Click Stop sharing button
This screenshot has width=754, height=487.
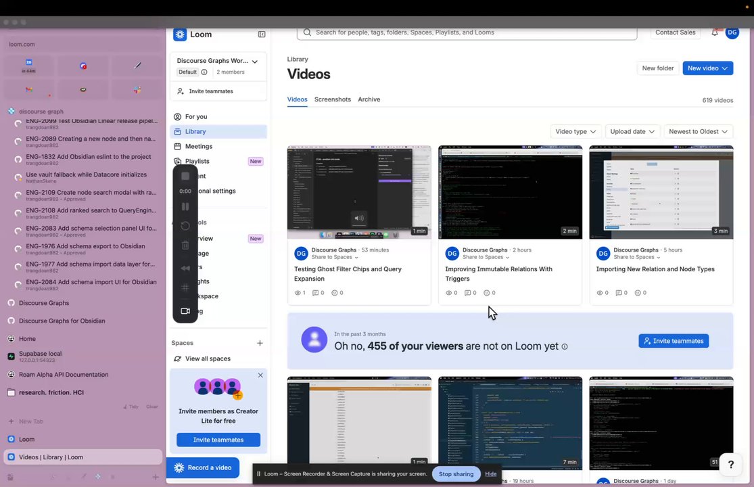click(456, 474)
